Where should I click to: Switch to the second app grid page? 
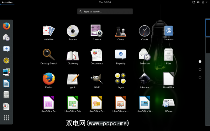pos(200,69)
